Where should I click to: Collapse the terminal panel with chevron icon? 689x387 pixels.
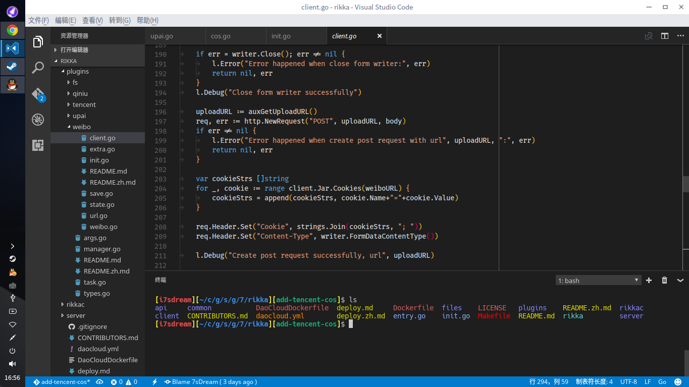tap(680, 280)
